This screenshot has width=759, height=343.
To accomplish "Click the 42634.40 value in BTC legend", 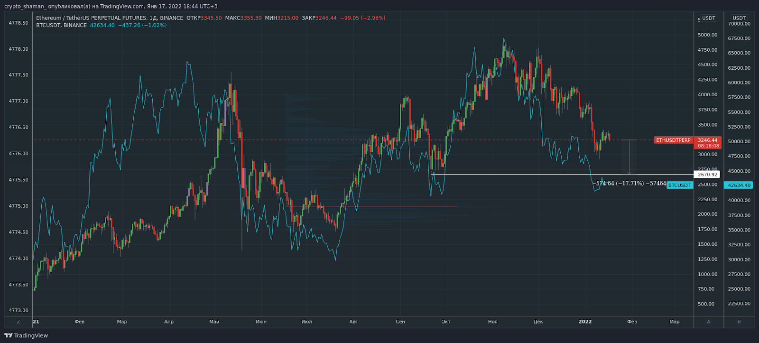I will tap(102, 25).
